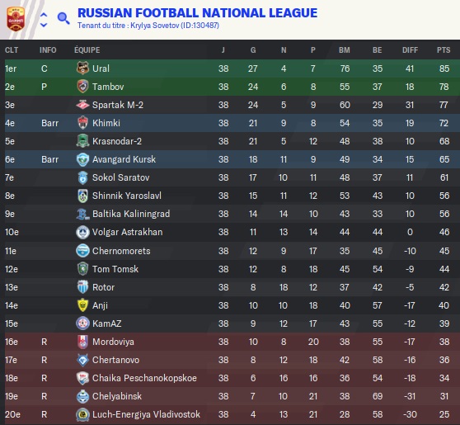This screenshot has width=460, height=425.
Task: Click the Tambov club crest
Action: pos(82,87)
